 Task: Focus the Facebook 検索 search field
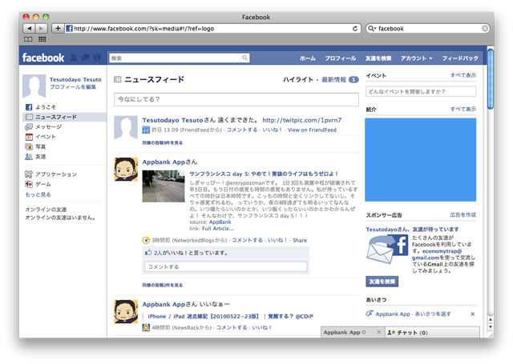pos(175,58)
